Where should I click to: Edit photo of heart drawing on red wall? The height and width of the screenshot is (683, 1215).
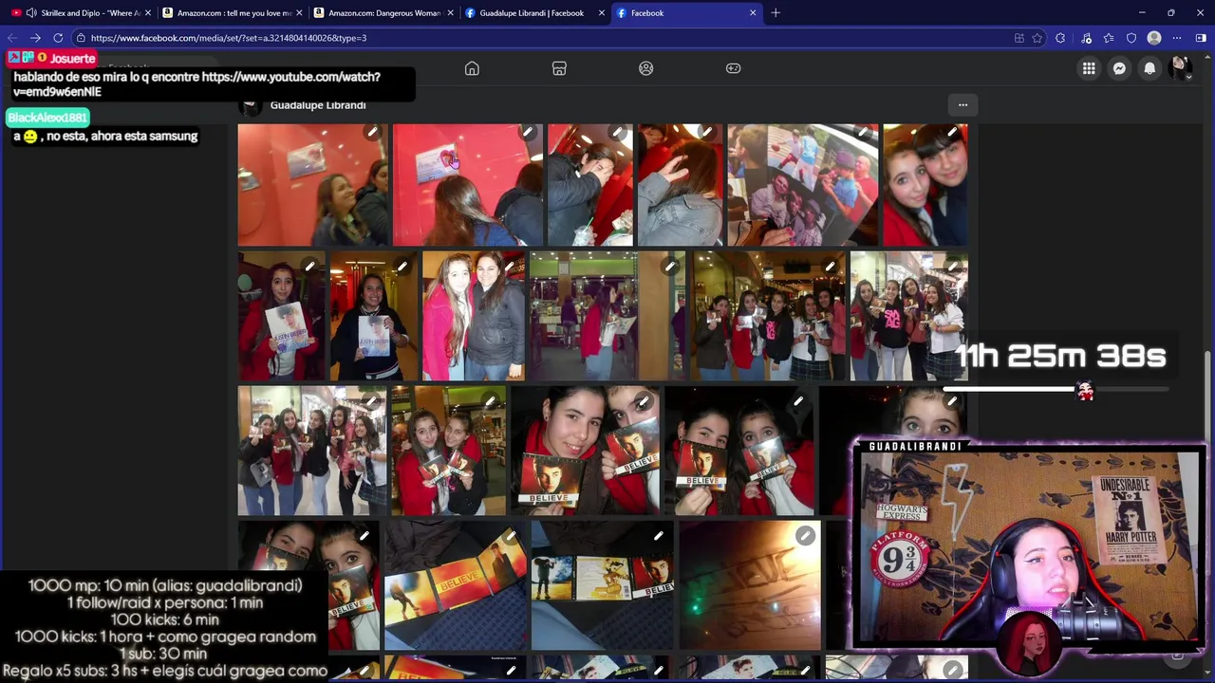(x=529, y=133)
